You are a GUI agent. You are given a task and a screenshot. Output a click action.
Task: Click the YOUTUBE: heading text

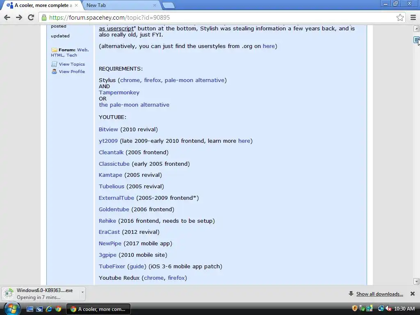coord(112,117)
